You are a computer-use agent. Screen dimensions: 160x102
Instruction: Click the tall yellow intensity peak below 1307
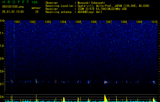click(x=105, y=98)
